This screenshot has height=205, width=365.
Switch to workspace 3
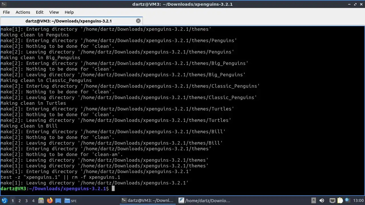(26, 201)
